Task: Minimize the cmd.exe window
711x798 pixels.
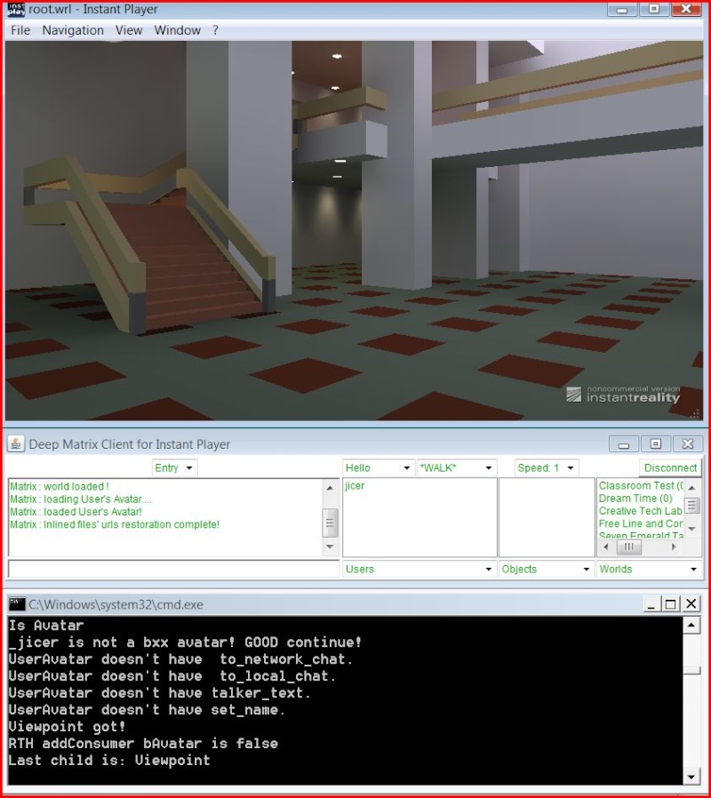Action: (651, 604)
